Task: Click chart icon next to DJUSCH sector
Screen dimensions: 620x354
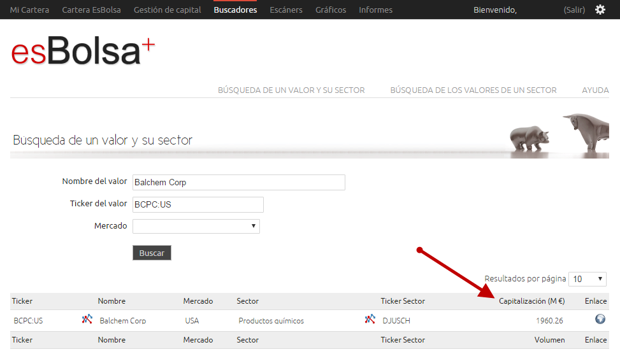Action: tap(370, 320)
